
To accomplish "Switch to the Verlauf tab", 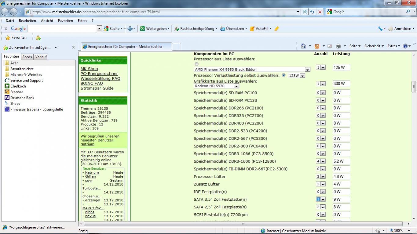I will [41, 57].
